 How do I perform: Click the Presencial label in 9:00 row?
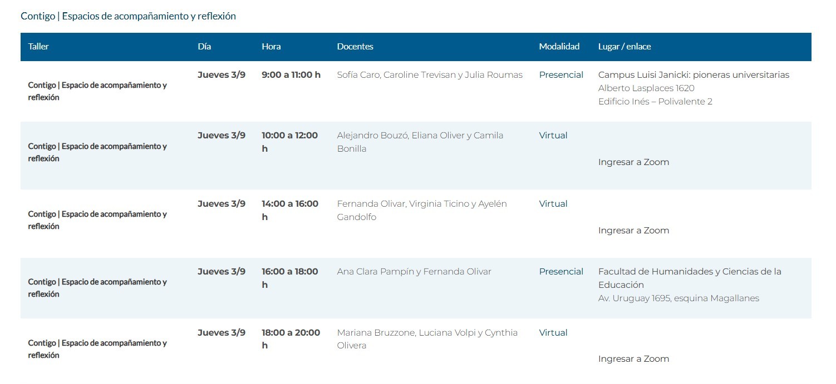coord(561,75)
